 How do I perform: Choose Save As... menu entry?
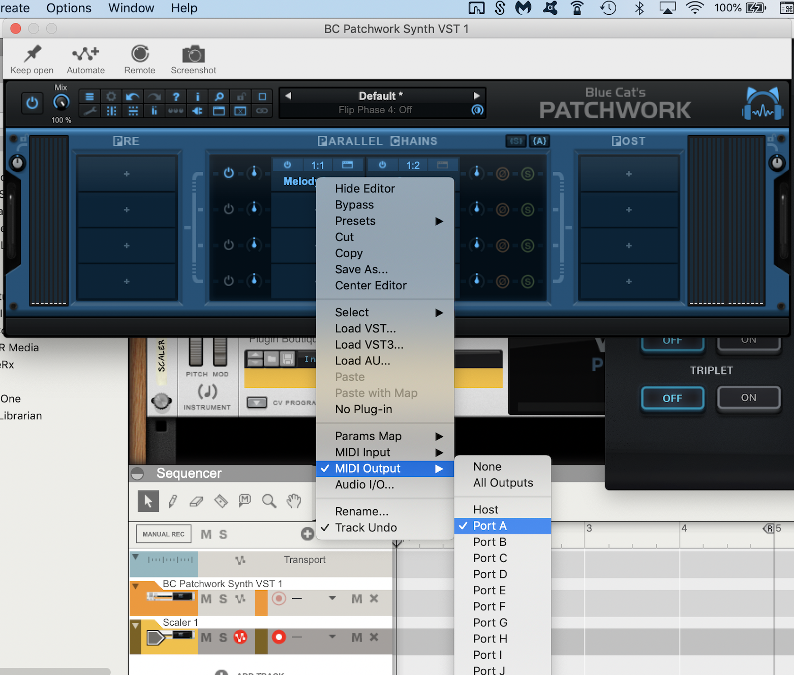click(x=385, y=269)
